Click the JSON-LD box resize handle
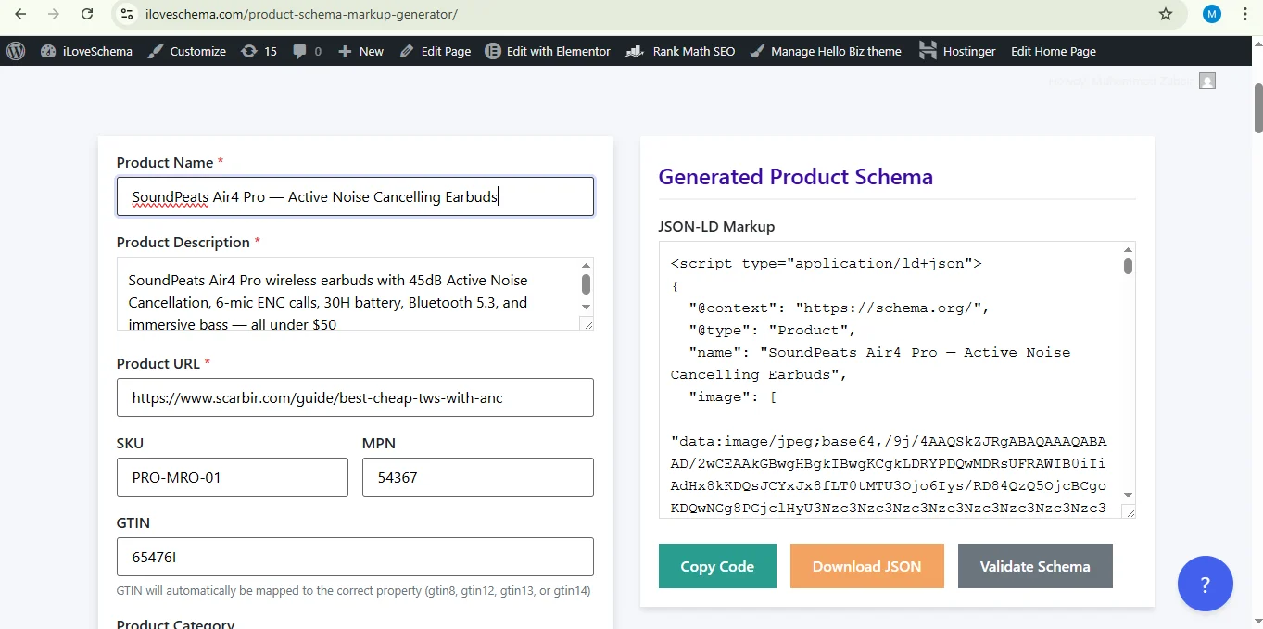This screenshot has width=1263, height=629. pyautogui.click(x=1128, y=511)
